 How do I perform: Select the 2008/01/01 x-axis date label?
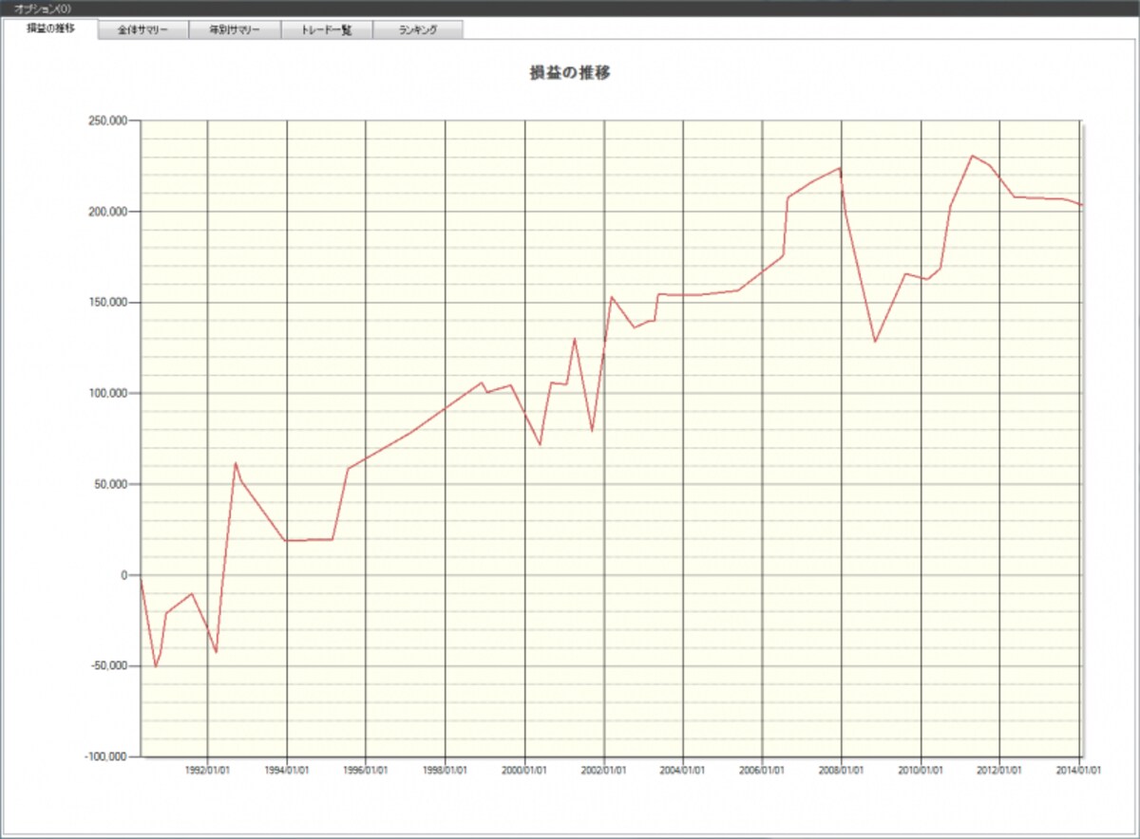click(842, 771)
